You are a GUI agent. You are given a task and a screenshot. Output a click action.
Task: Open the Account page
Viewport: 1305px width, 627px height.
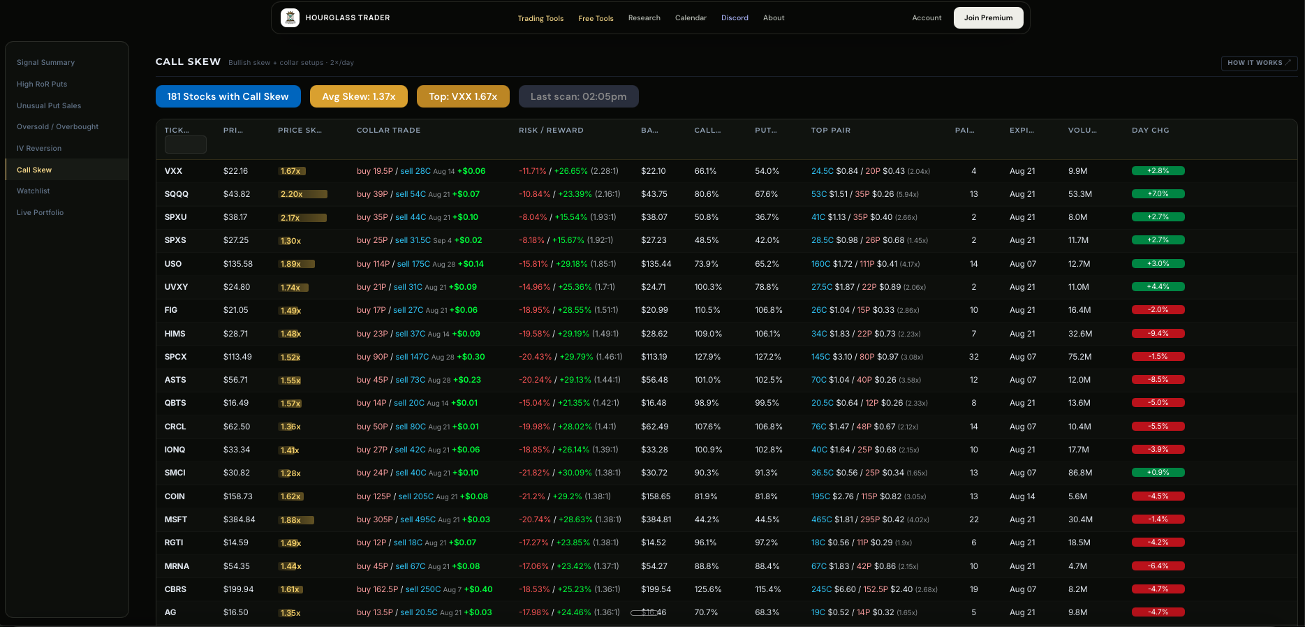[x=927, y=18]
